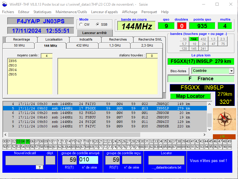Switch to the Indicatifs tab
The height and width of the screenshot is (179, 238).
[86, 39]
